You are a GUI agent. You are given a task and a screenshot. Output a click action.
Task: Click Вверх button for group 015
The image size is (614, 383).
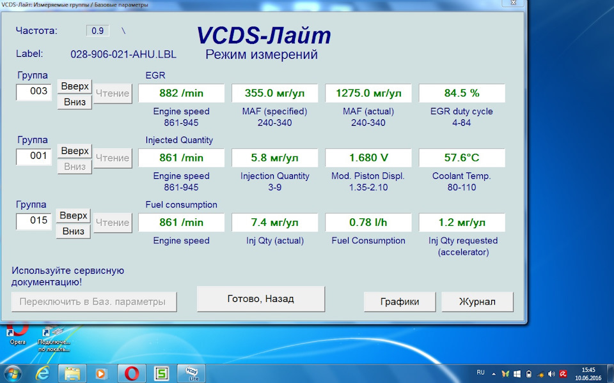click(73, 215)
